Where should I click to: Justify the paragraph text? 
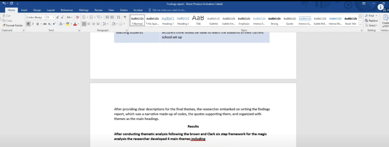pos(98,24)
